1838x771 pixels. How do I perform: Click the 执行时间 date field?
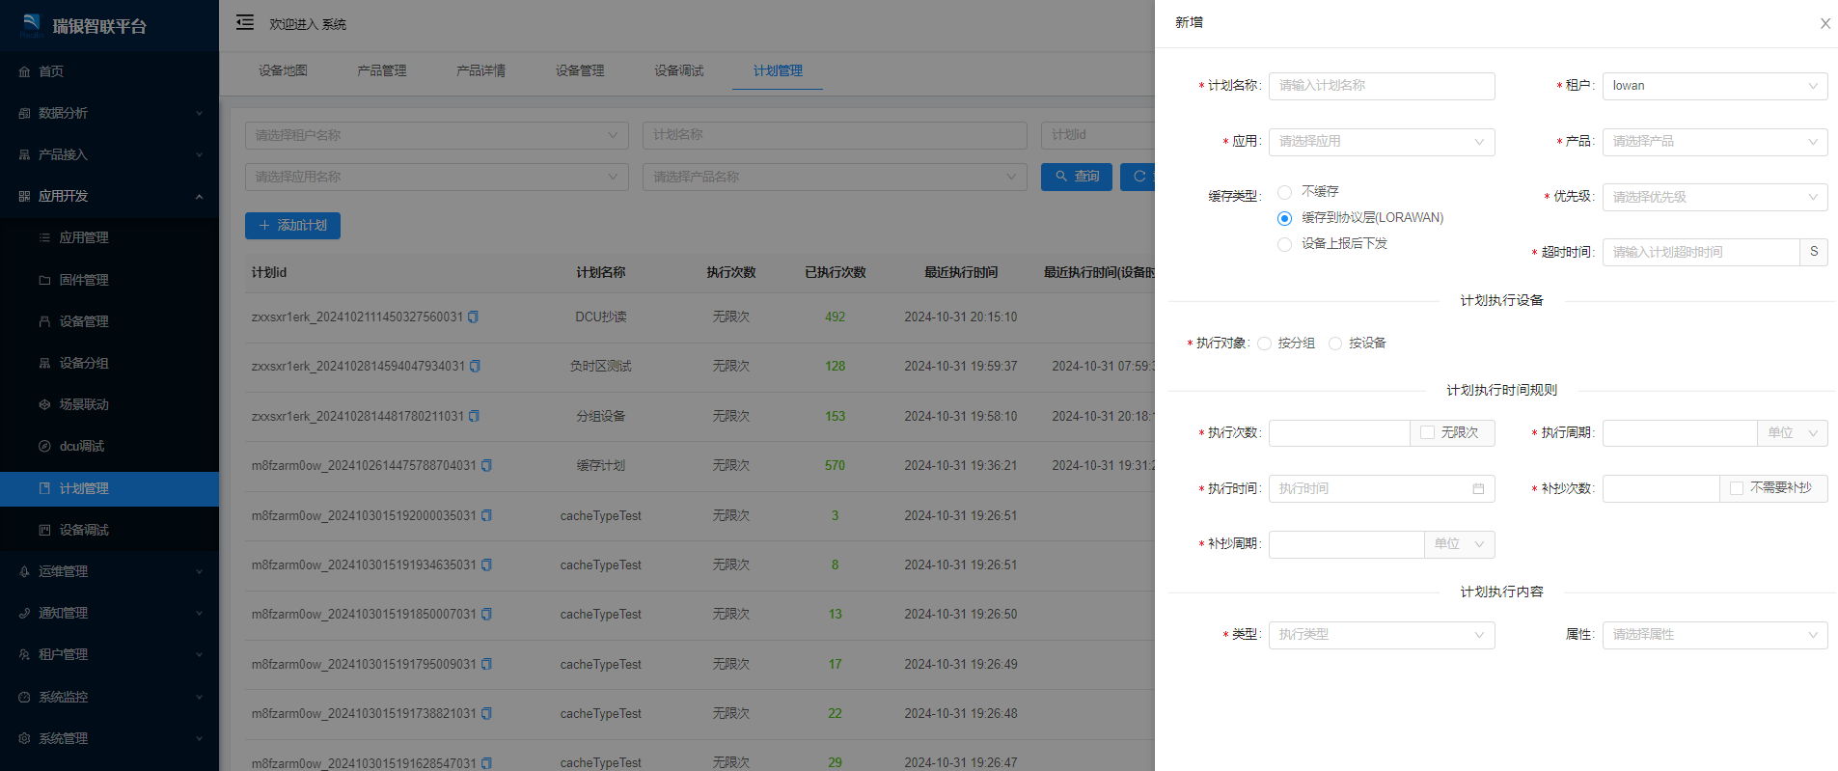pos(1382,488)
